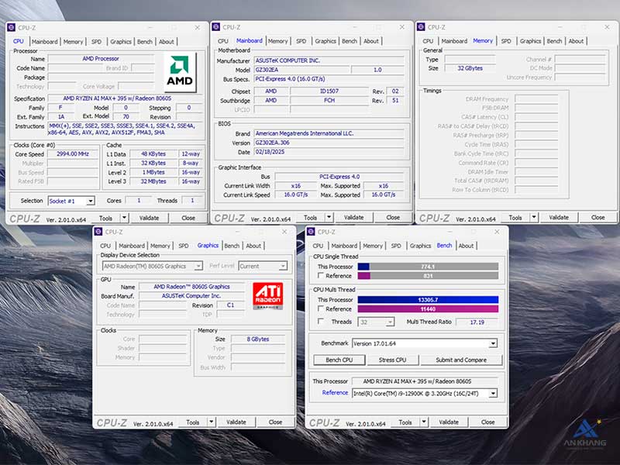Enable the Threads checkbox in Bench window
This screenshot has width=620, height=465.
(321, 322)
